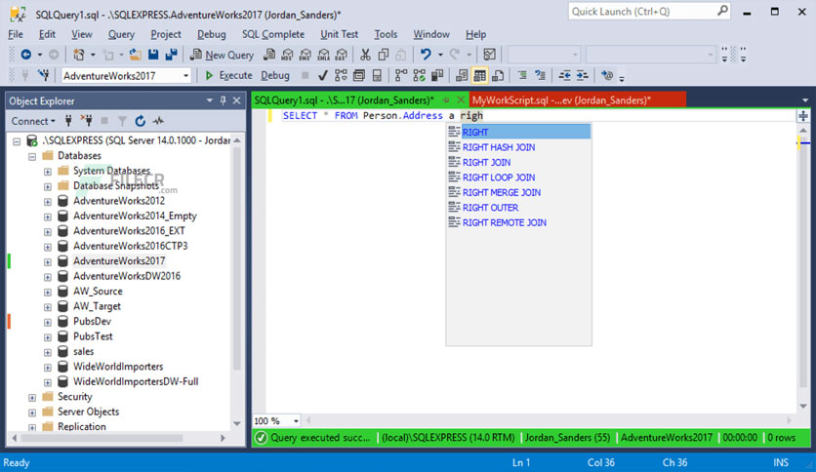Open the Undo history dropdown arrow
Screen dimensions: 816x472
(440, 55)
